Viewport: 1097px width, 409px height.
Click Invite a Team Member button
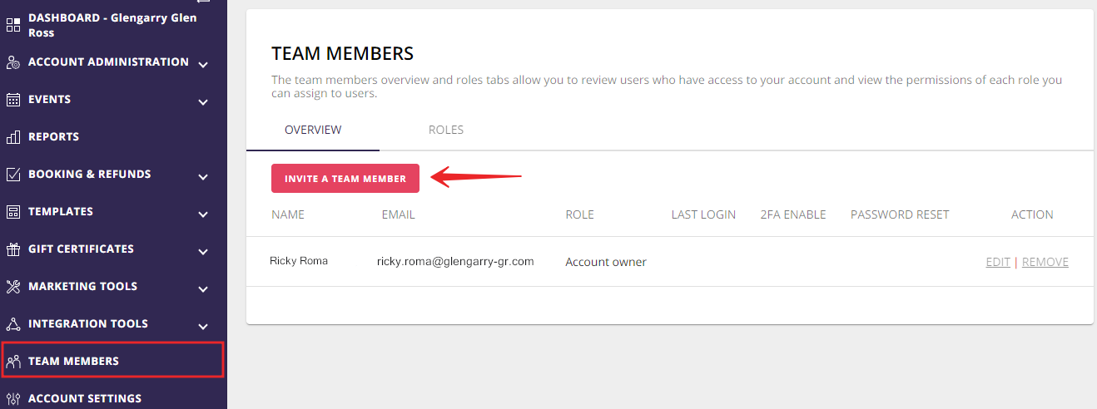345,179
